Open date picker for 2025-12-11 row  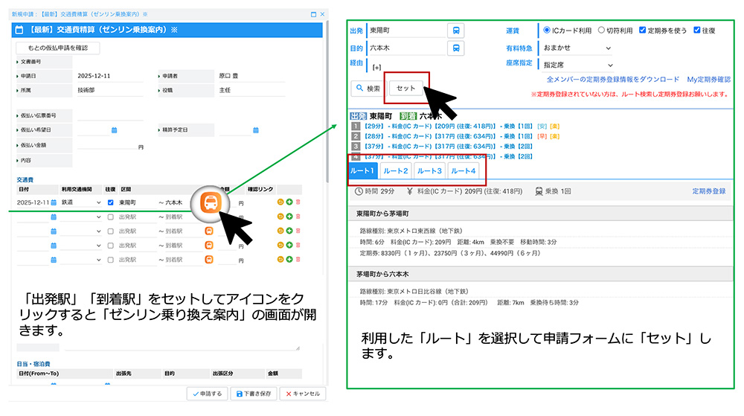(x=54, y=202)
